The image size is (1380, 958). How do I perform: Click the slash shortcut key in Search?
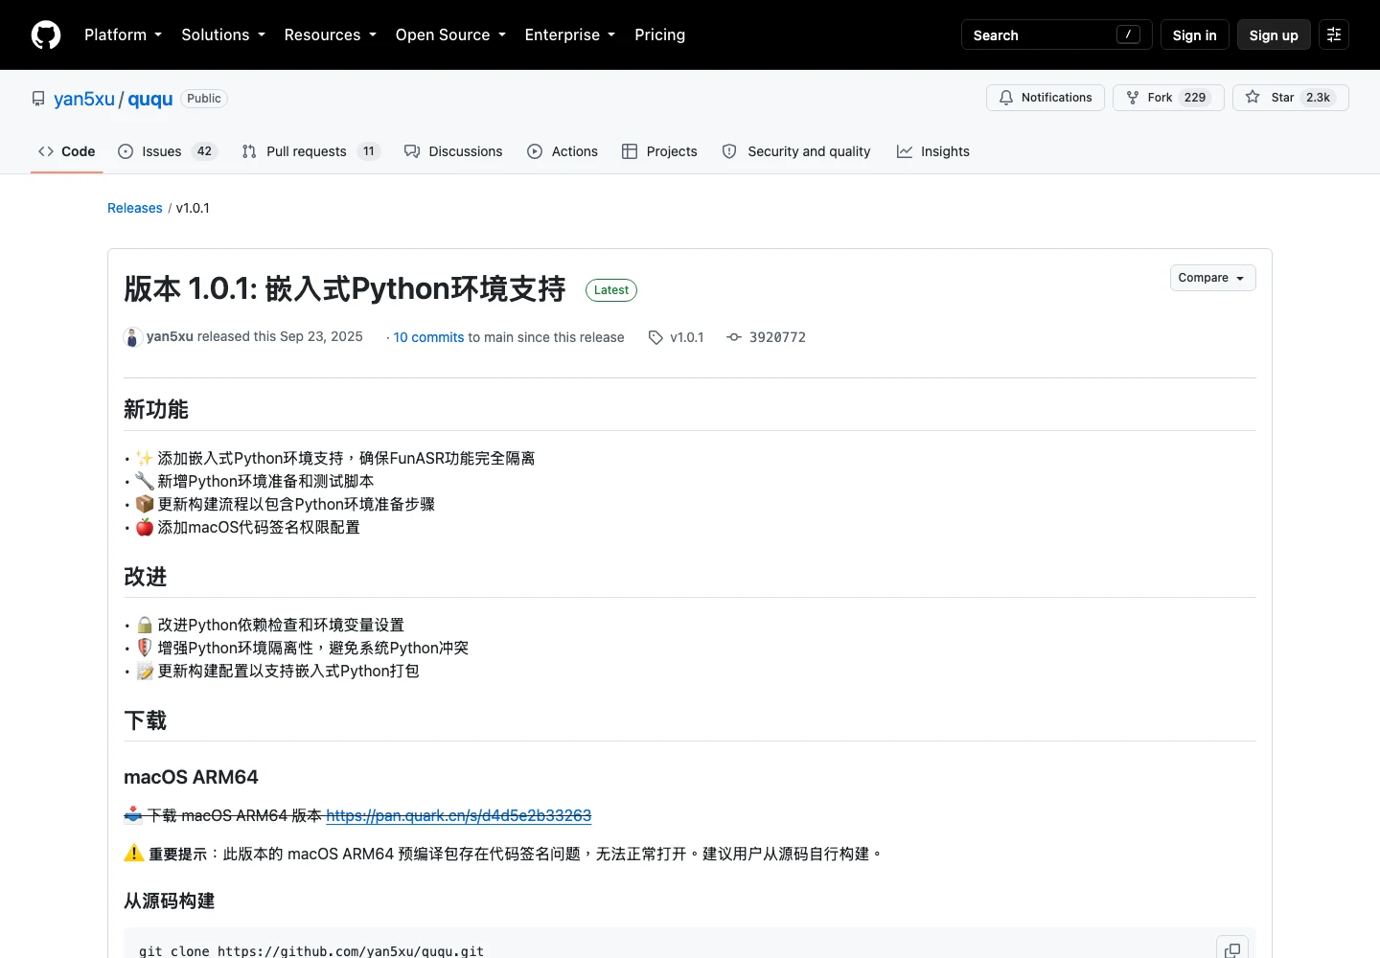1128,34
